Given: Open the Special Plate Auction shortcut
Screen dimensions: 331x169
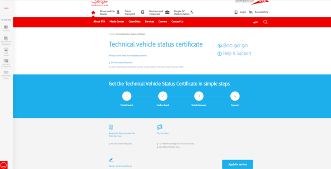Looking at the screenshot, I should (6, 74).
